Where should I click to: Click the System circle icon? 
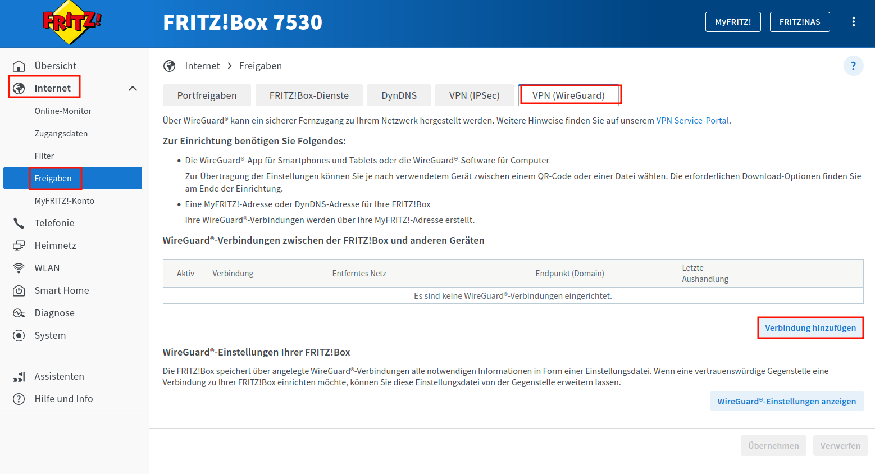point(19,335)
